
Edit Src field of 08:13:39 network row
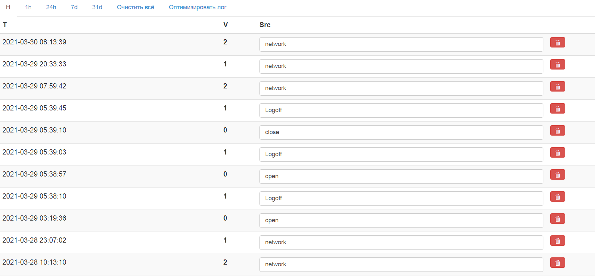(401, 44)
